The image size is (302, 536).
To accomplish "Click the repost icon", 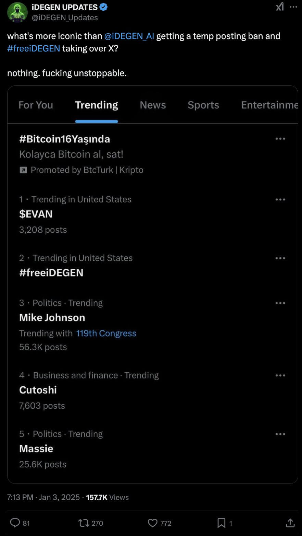I will click(x=83, y=523).
